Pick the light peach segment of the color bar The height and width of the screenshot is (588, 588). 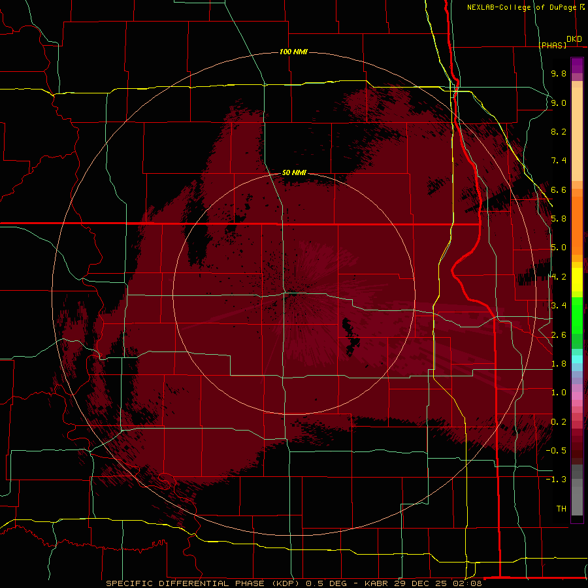coord(577,134)
